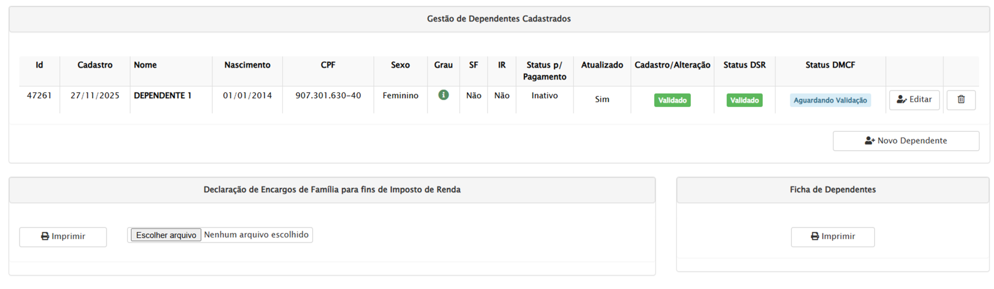Print the Declaração de Encargos de Família

[63, 237]
